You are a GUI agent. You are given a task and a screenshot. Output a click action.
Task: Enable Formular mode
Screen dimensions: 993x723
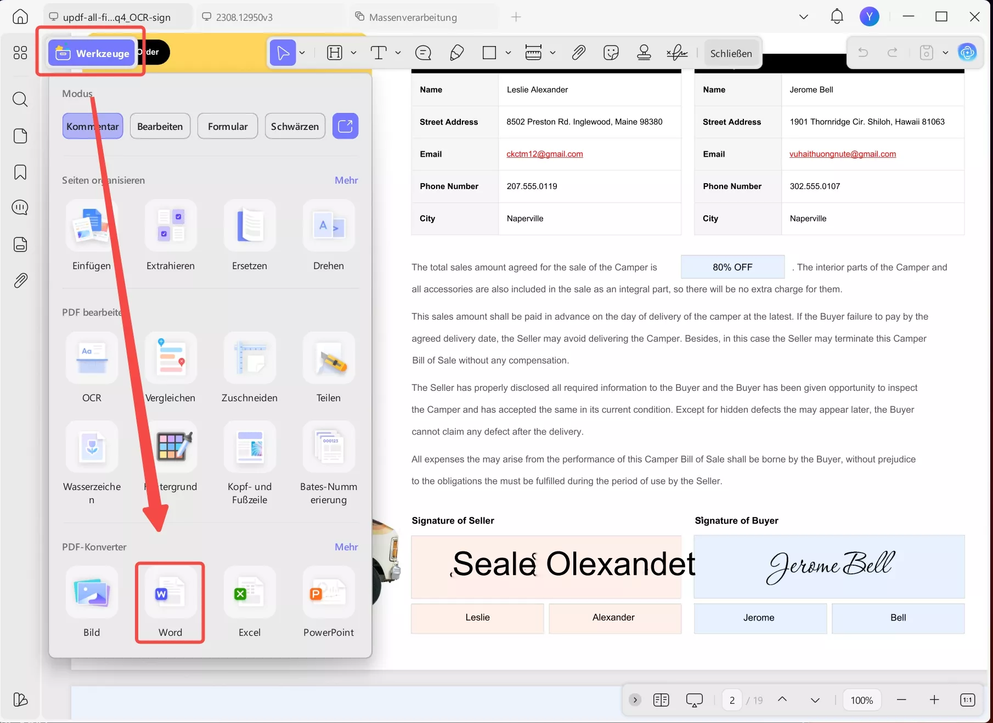[x=227, y=126]
